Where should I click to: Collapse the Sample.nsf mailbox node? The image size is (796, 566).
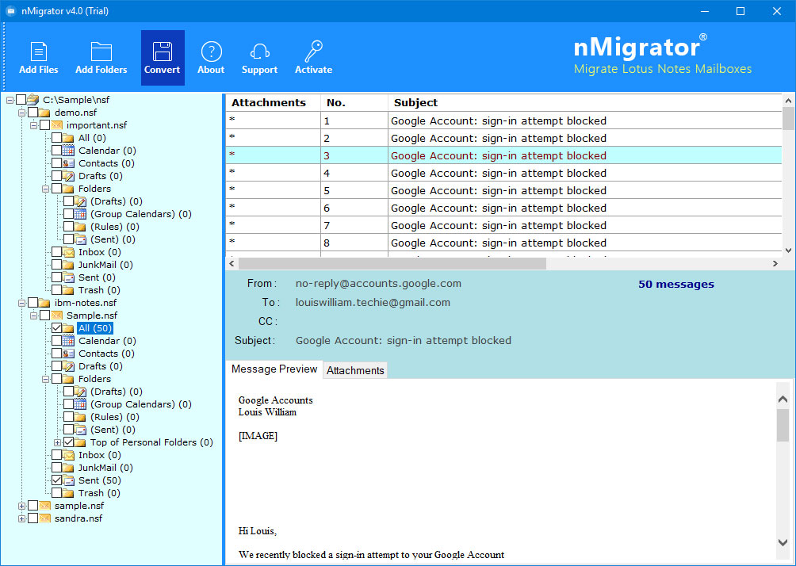pos(33,316)
